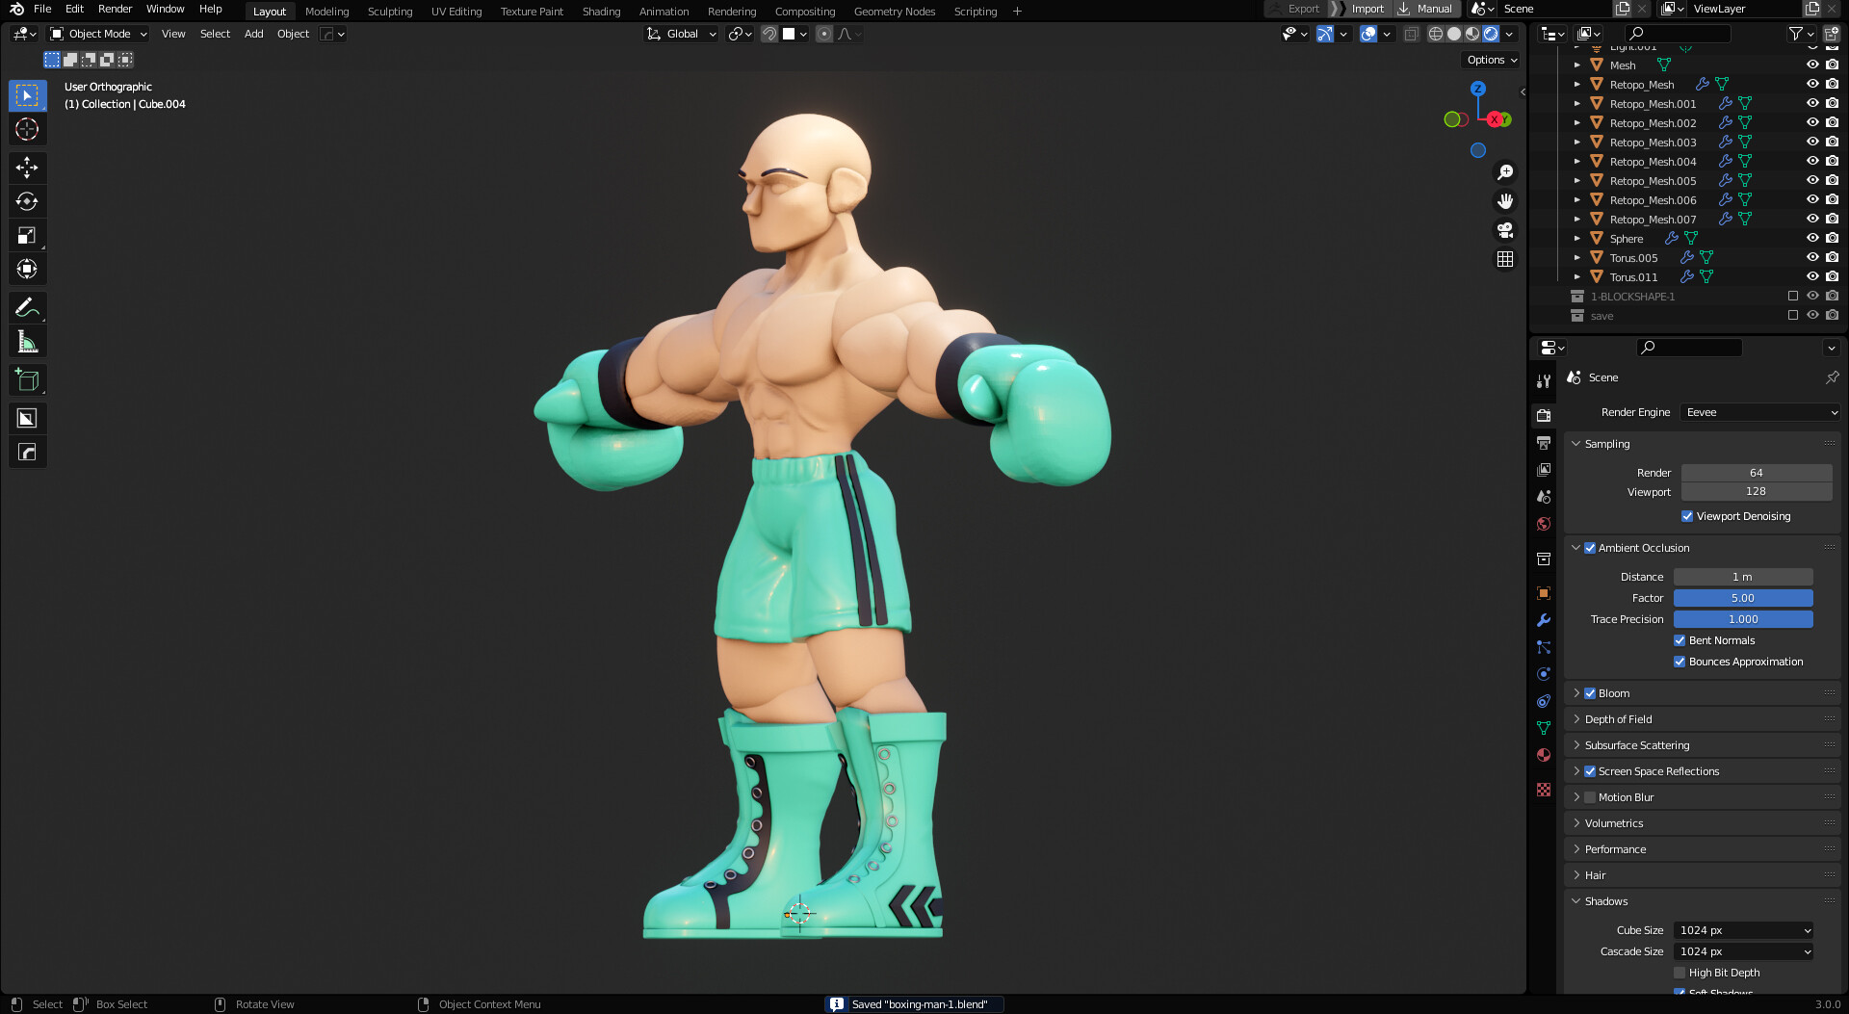Hide Retopo_Mesh.003 in the outliner
1849x1014 pixels.
pyautogui.click(x=1812, y=142)
